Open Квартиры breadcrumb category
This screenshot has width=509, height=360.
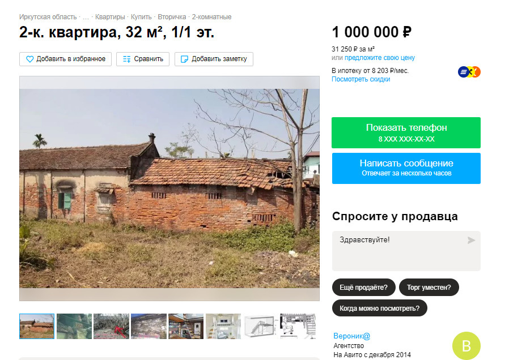point(110,17)
